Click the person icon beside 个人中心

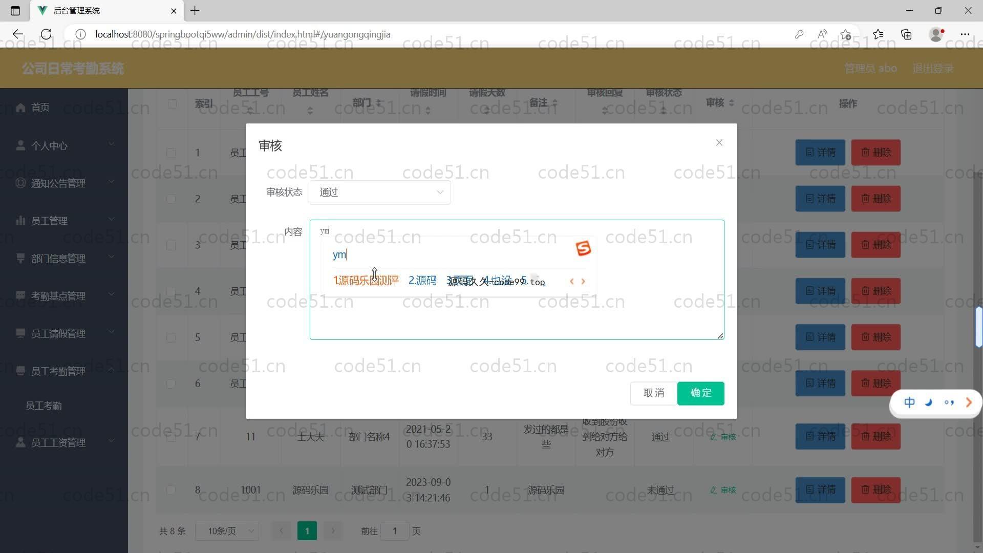(x=20, y=145)
